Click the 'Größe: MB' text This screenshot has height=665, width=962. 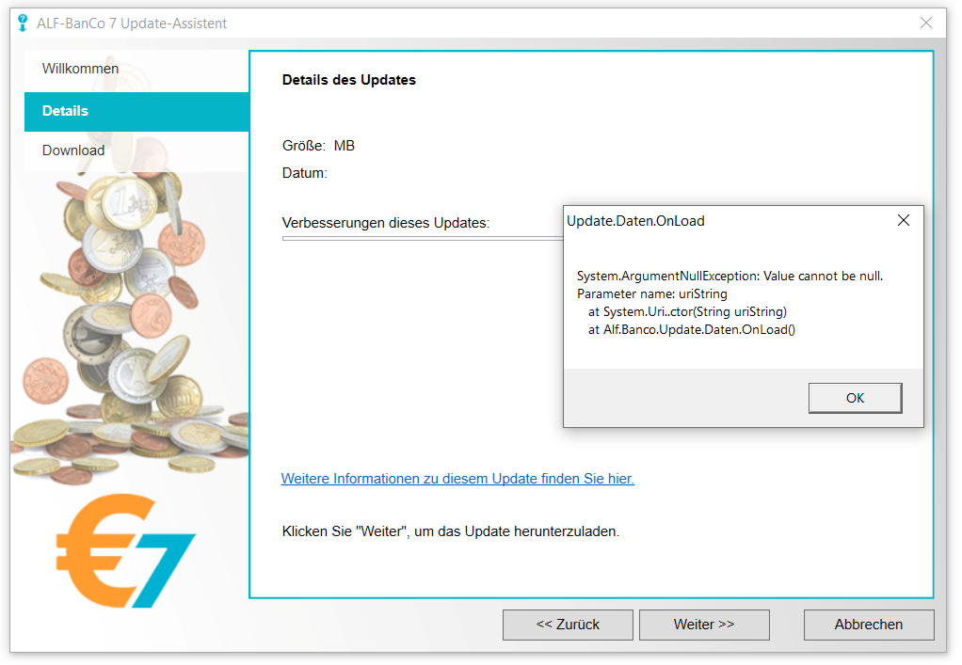click(x=318, y=146)
